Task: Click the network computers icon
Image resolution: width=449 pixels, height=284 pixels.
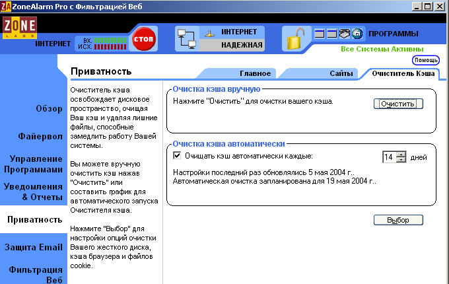Action: point(187,39)
